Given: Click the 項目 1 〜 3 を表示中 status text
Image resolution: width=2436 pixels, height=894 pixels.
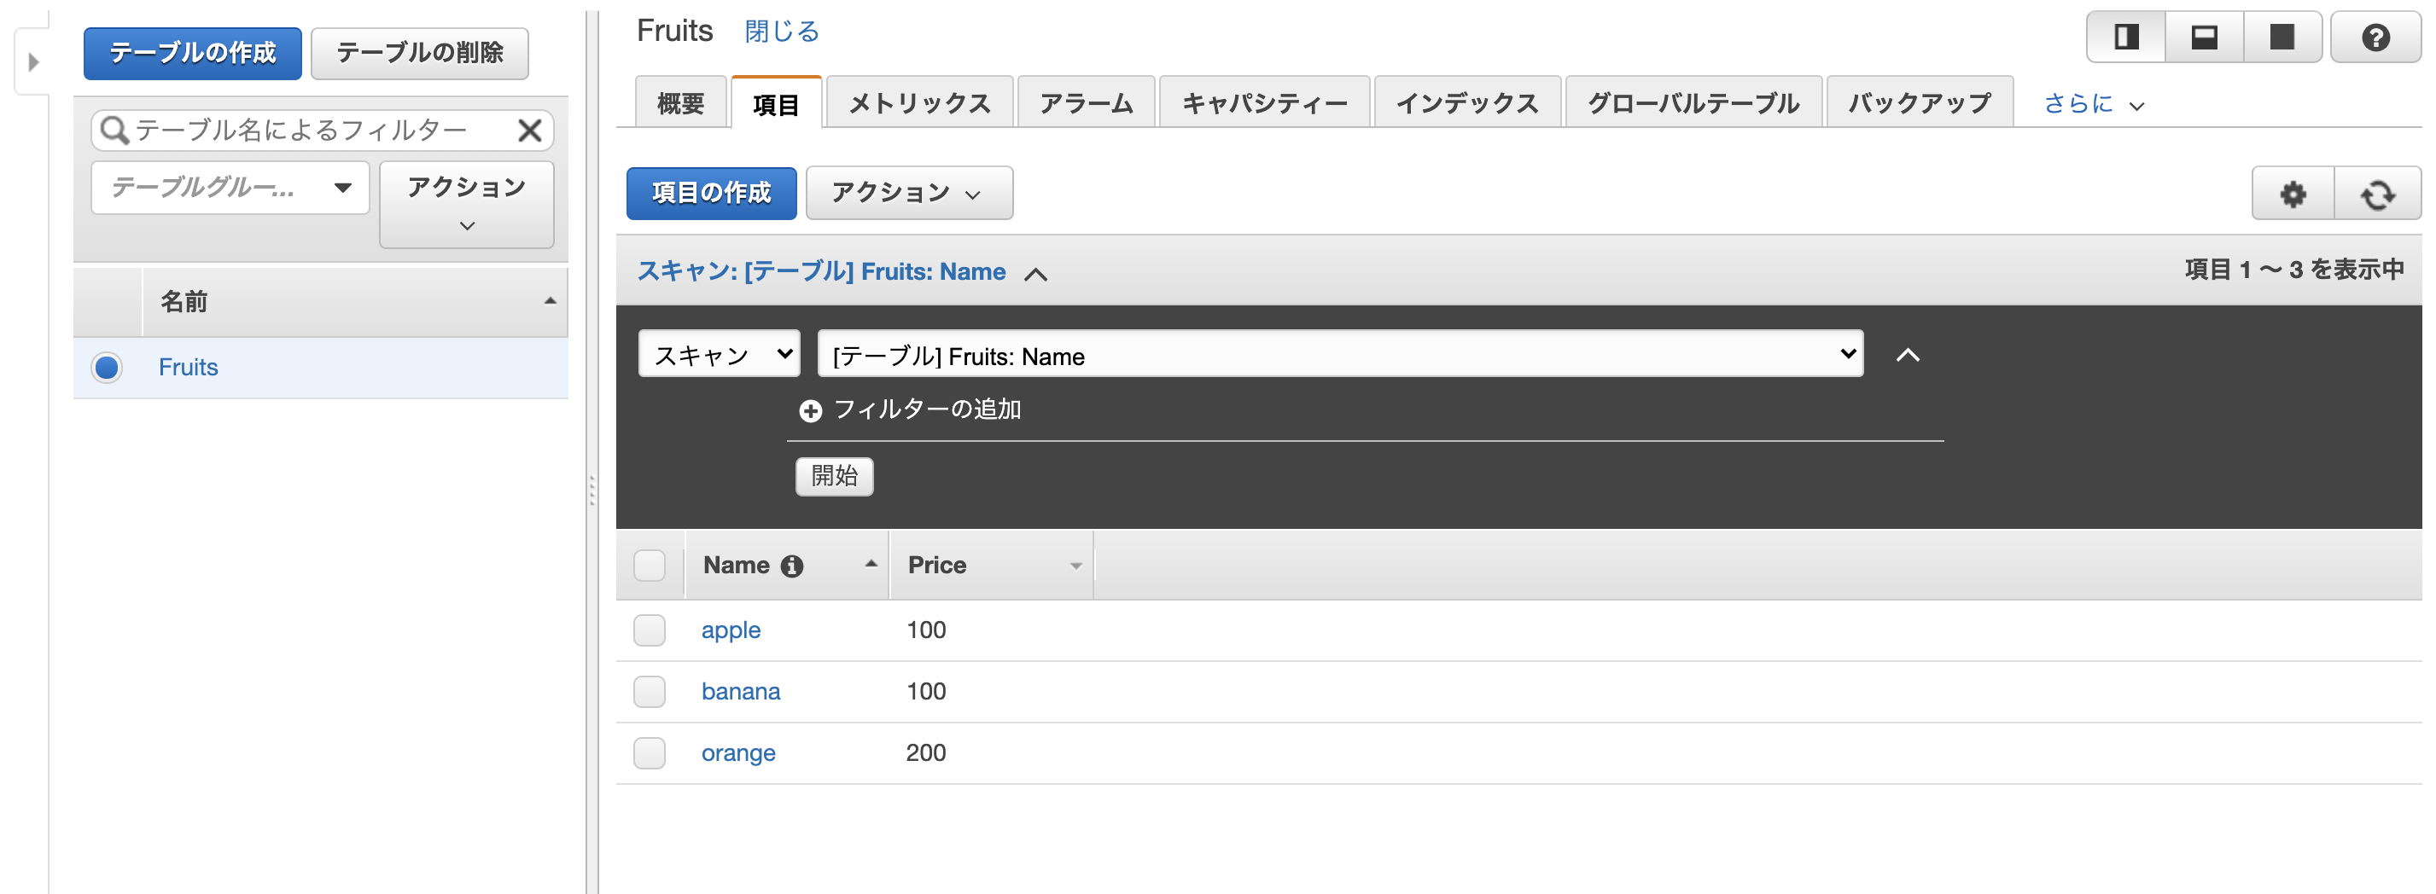Looking at the screenshot, I should (2294, 270).
